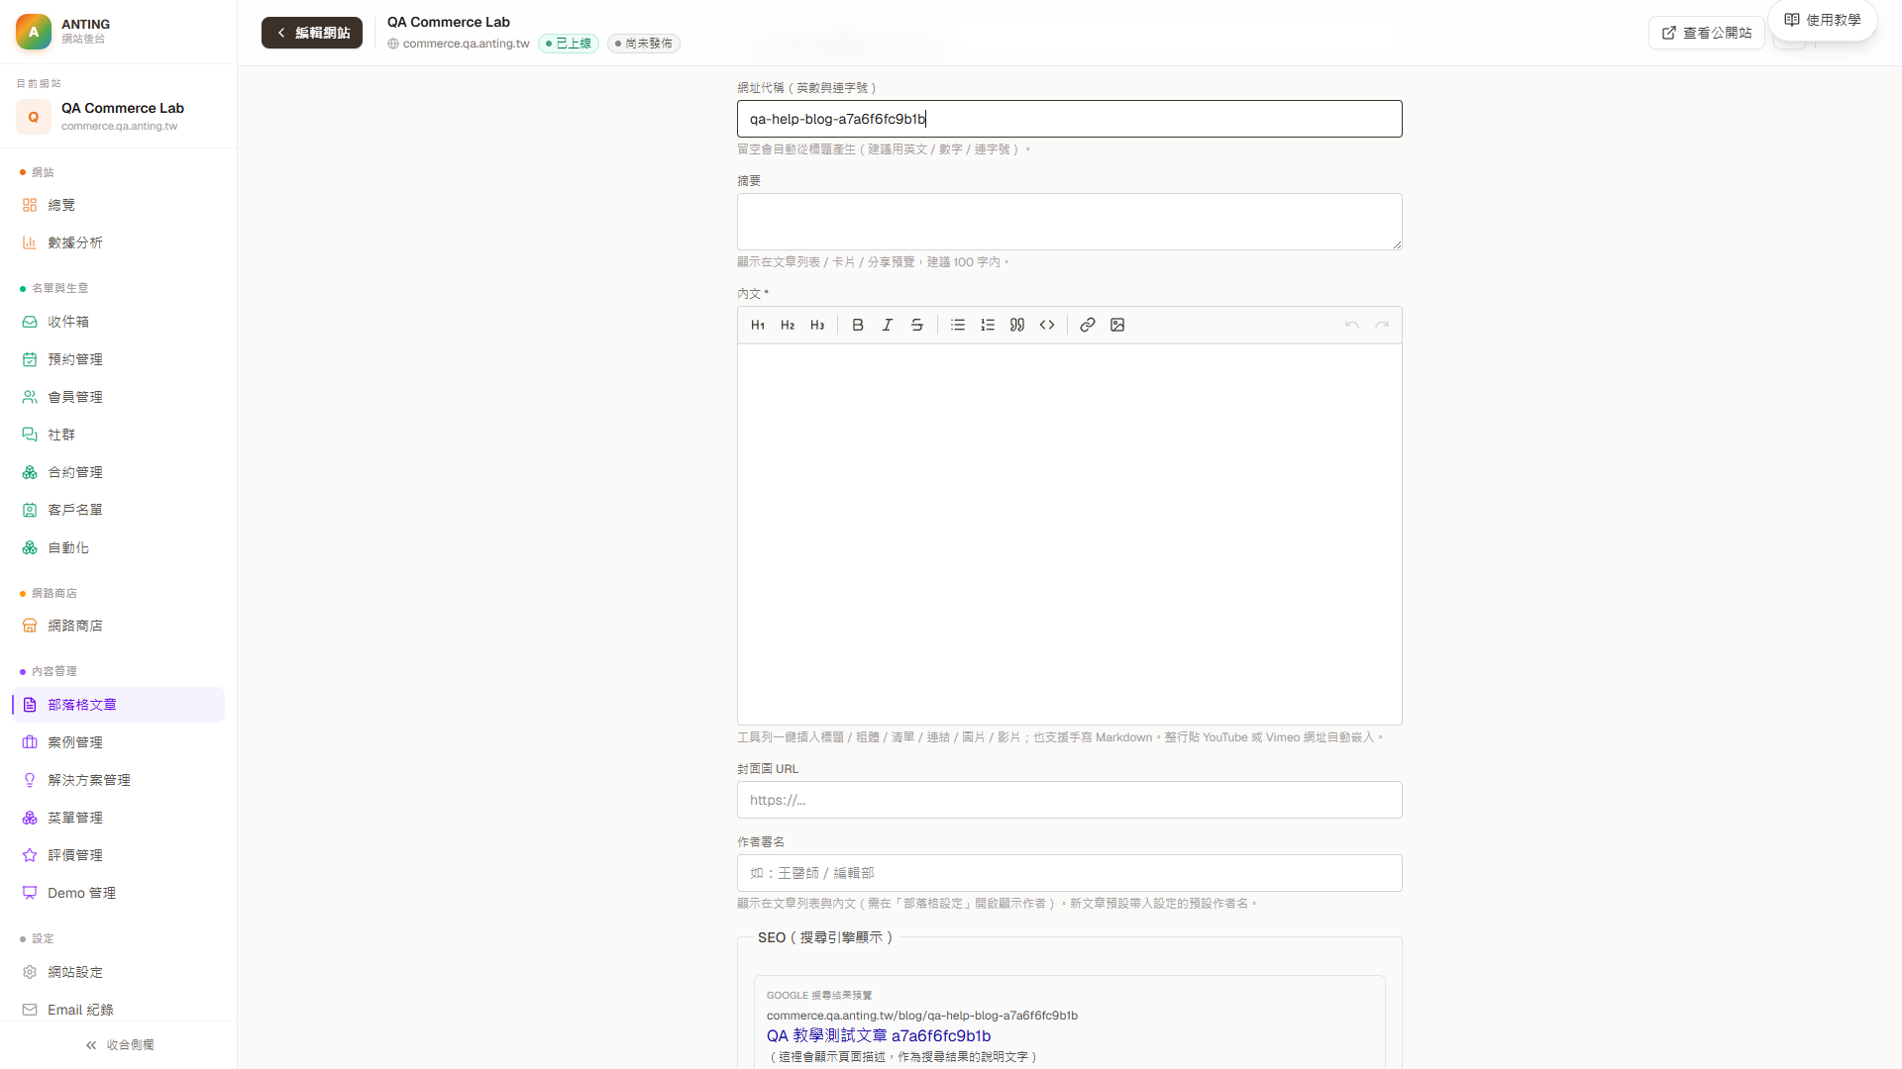Click 編輯網站 back button
This screenshot has width=1902, height=1069.
(312, 33)
